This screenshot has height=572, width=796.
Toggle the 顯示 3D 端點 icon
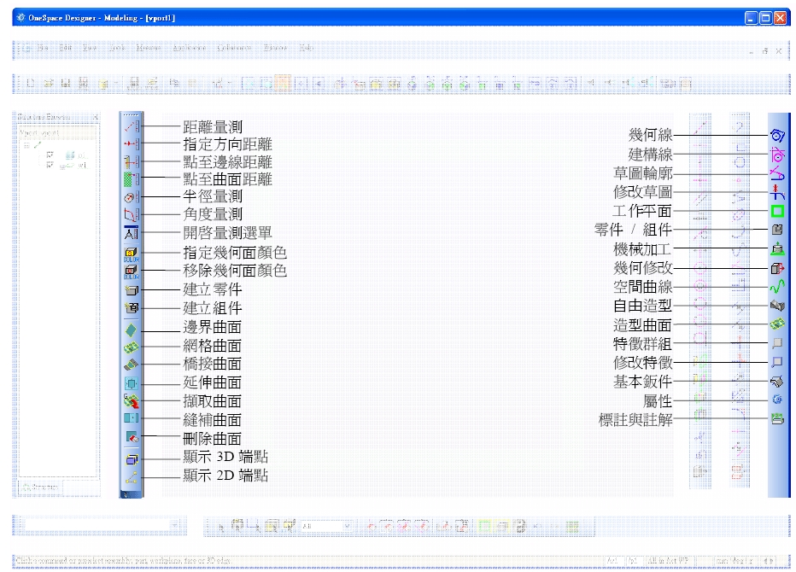pos(132,460)
